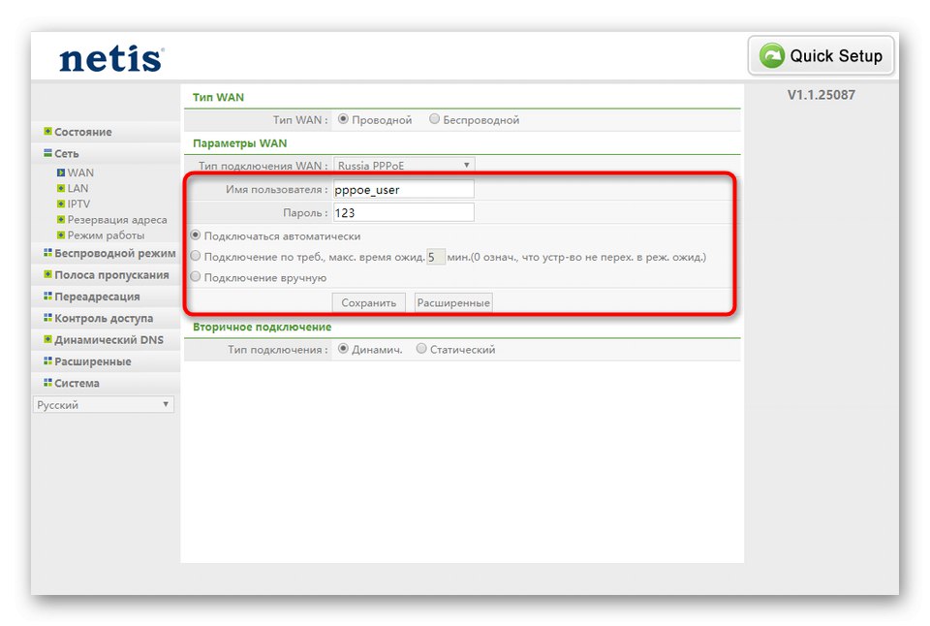Select the Беспроводной WAN type

[x=434, y=119]
